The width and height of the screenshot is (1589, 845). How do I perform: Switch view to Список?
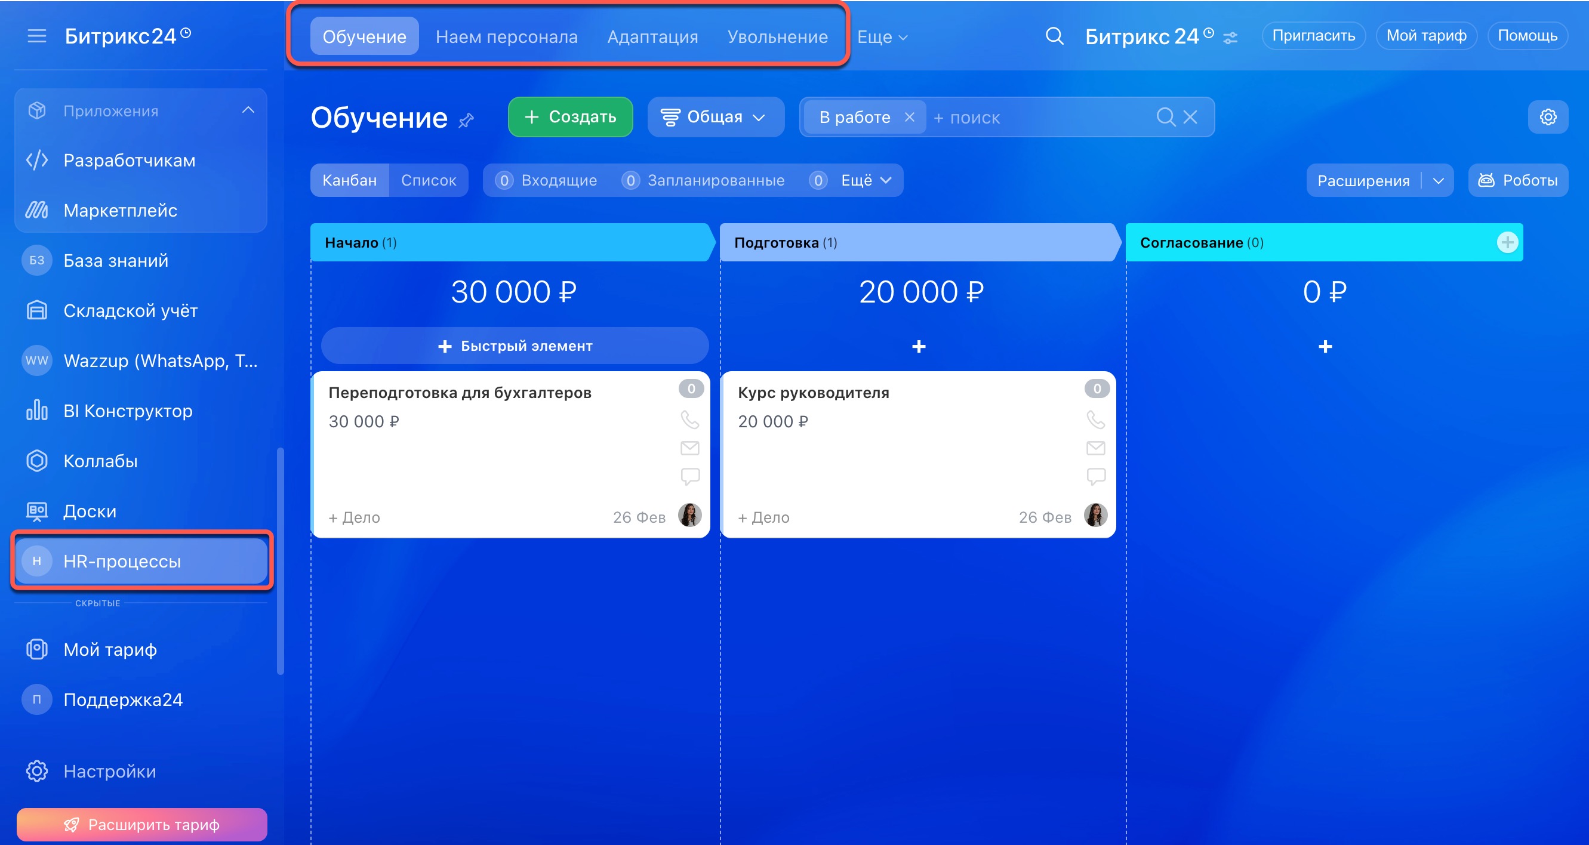coord(428,180)
